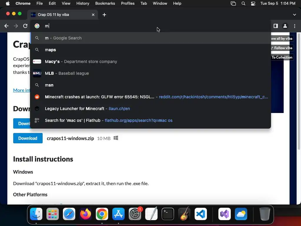This screenshot has width=301, height=226.
Task: Select the Crap OS 11 by viba tab
Action: coord(63,15)
